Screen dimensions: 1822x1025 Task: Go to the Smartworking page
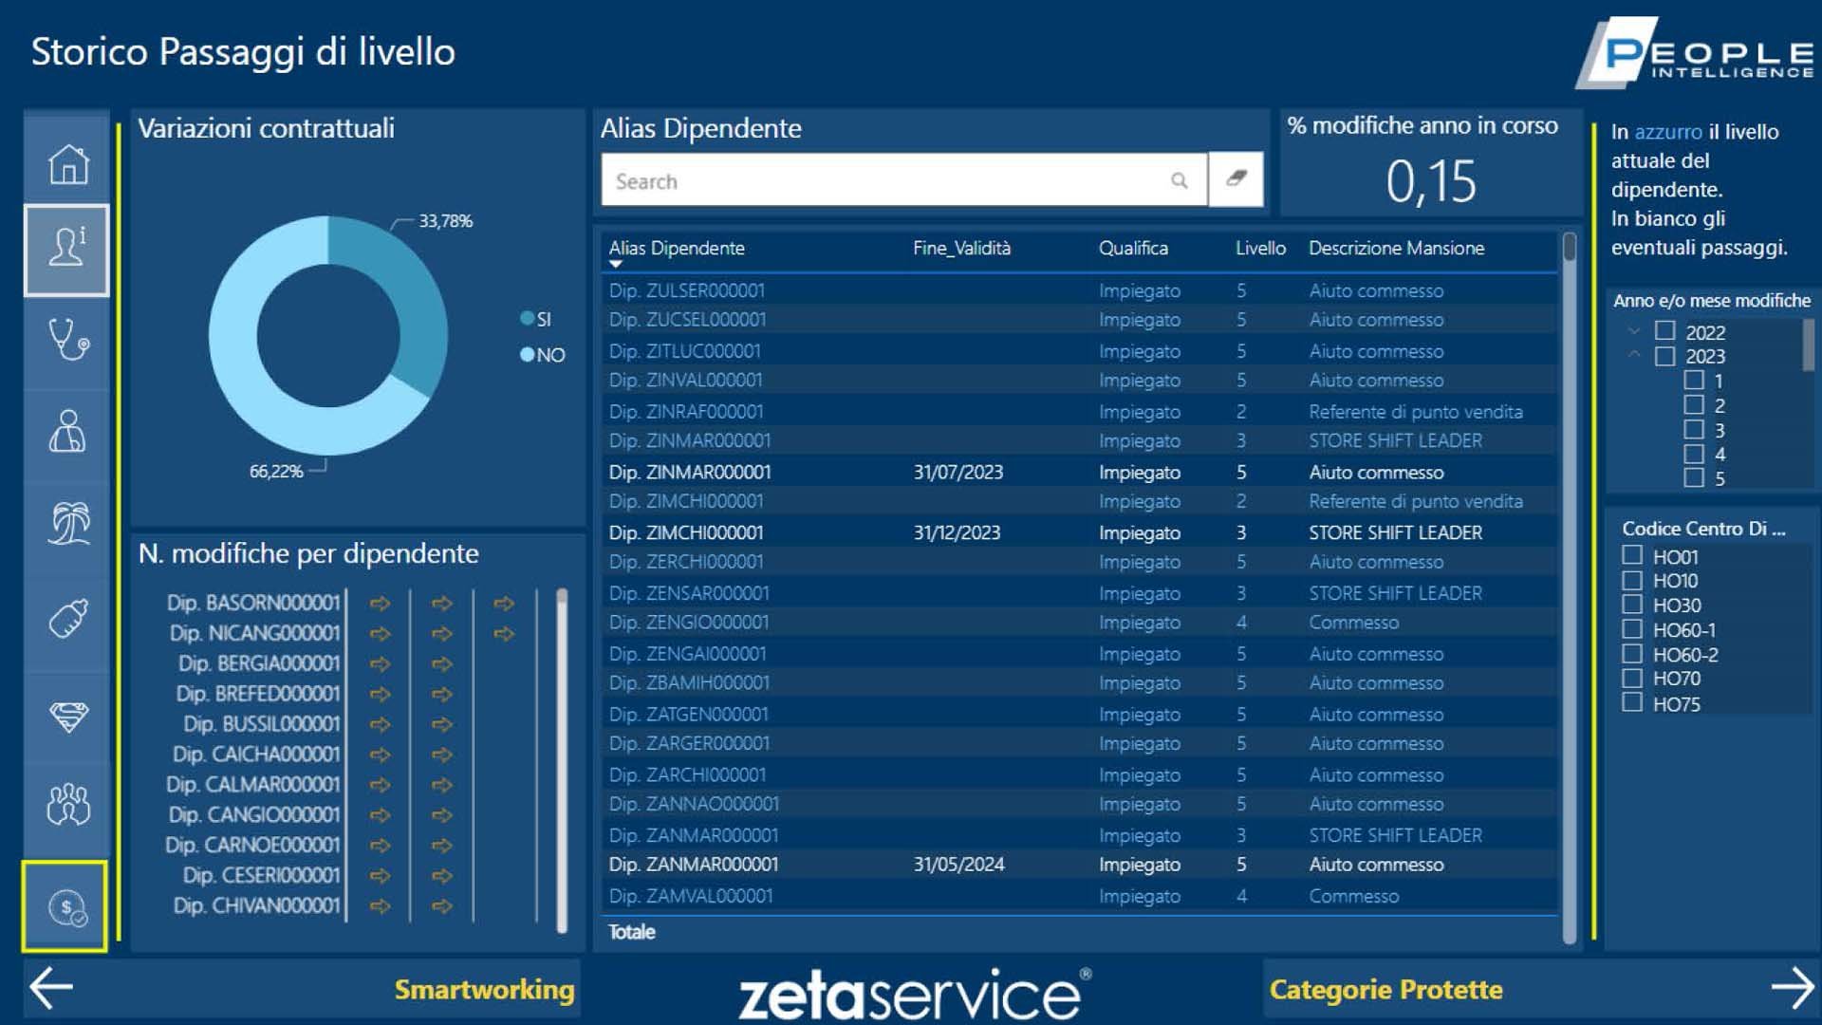pos(484,989)
